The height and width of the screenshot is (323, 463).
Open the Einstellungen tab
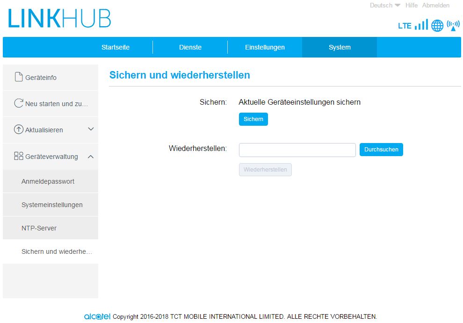[265, 47]
